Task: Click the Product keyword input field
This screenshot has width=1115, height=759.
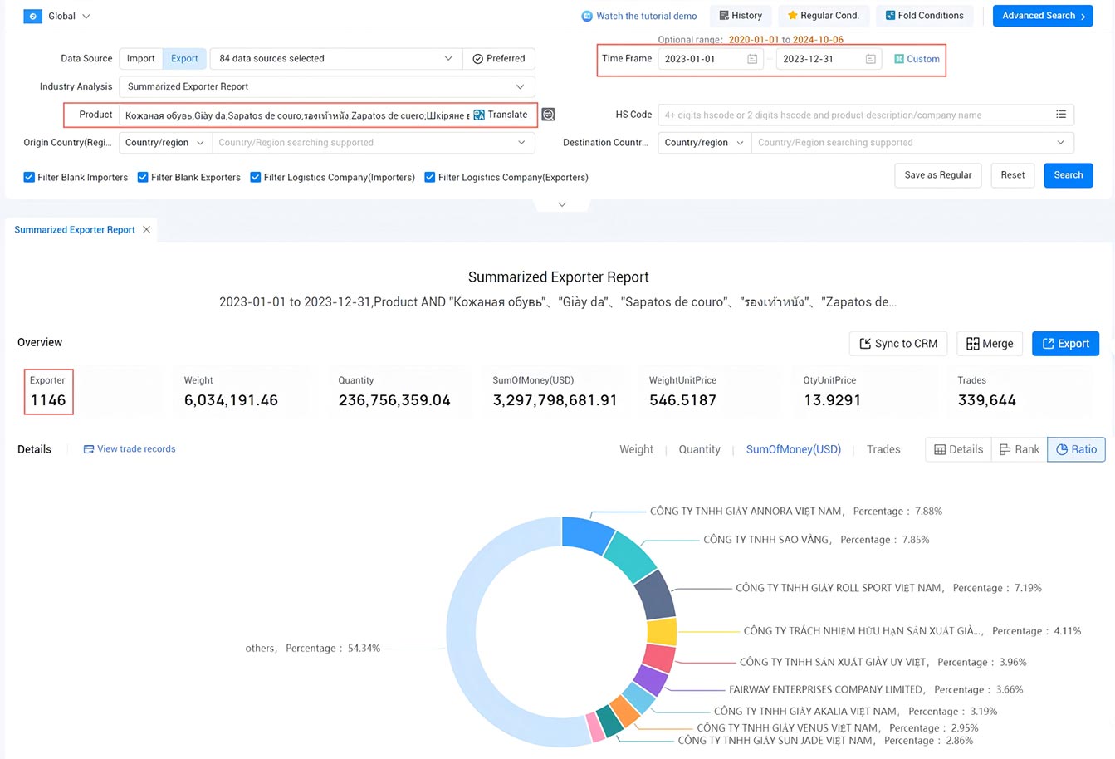Action: pyautogui.click(x=296, y=115)
